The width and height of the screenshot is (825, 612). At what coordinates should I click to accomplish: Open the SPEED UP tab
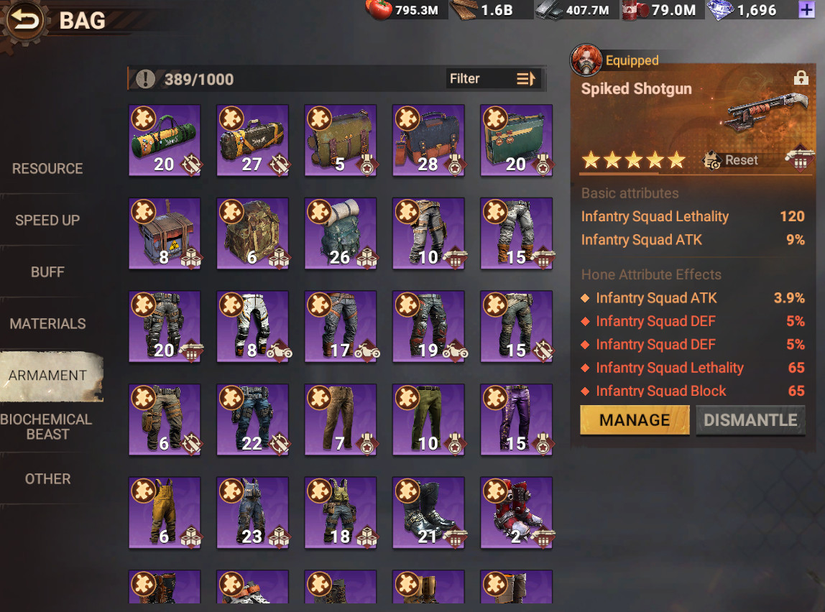click(x=47, y=221)
